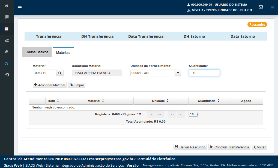Screen dimensions: 278x168
Task: Click Adicionar Material button
Action: coord(50,85)
